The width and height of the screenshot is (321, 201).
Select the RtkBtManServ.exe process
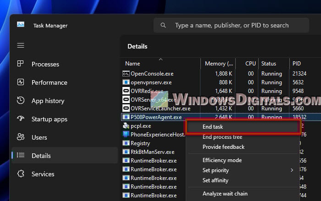pos(154,152)
